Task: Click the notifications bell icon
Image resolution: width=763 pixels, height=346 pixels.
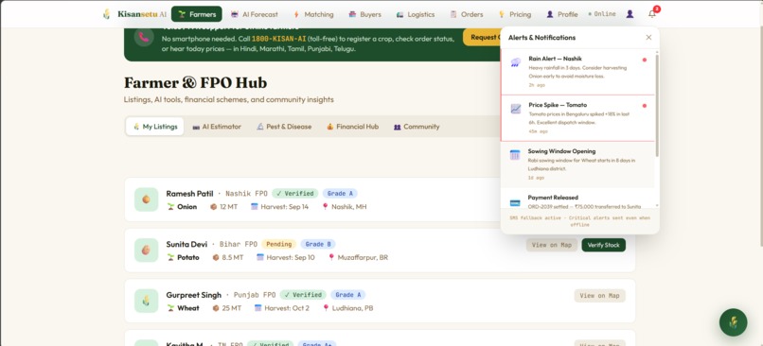Action: (652, 14)
